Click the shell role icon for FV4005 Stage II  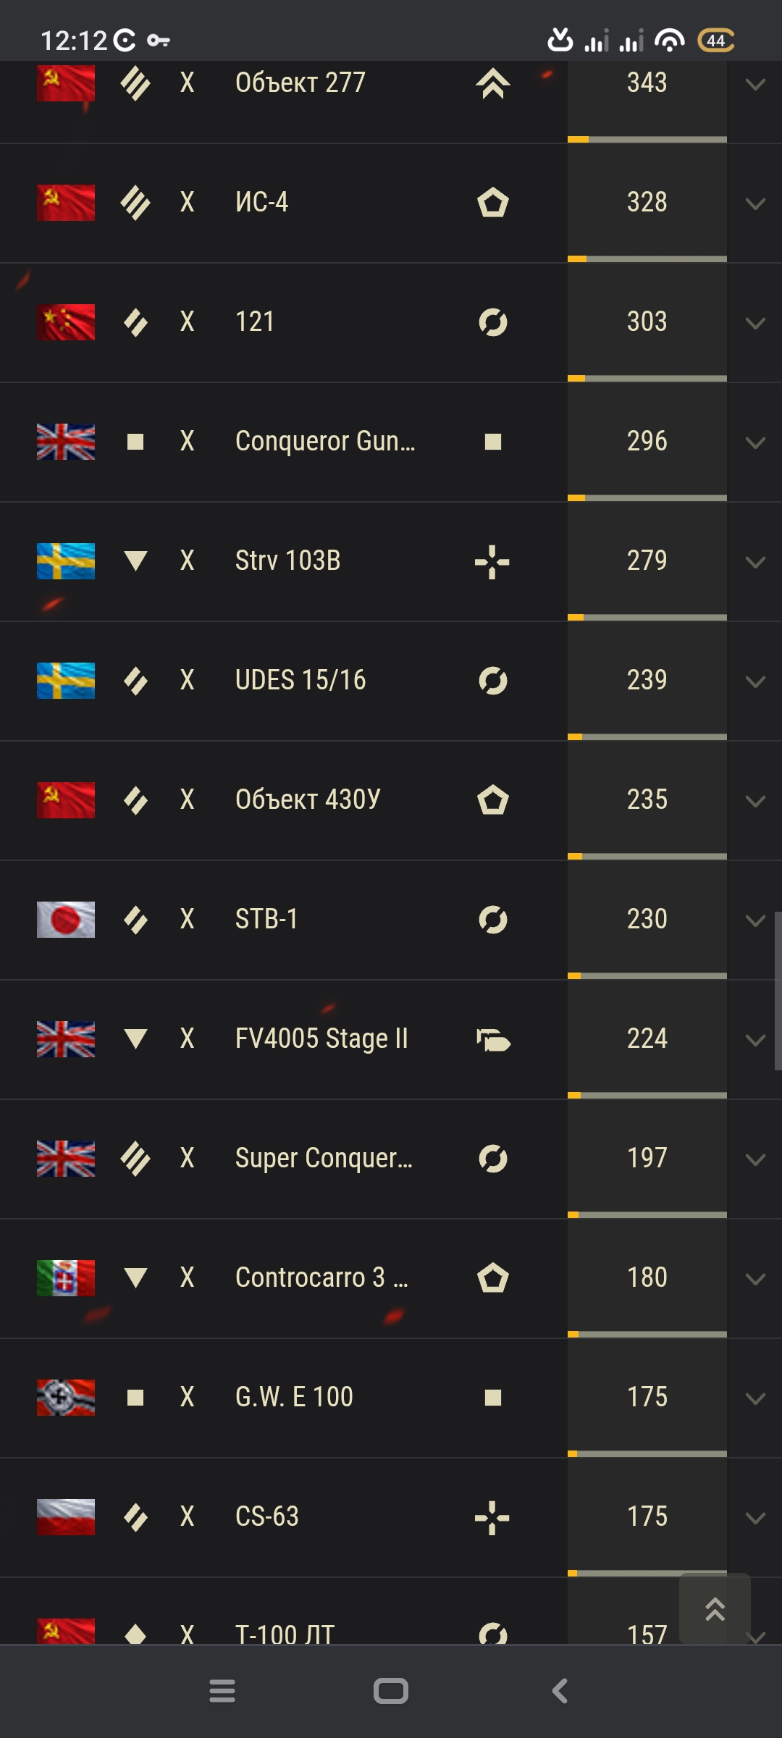pyautogui.click(x=493, y=1040)
